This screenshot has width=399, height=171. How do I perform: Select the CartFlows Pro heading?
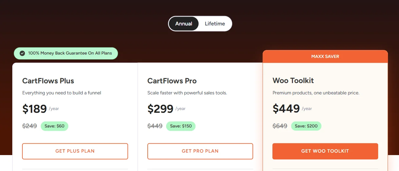click(172, 81)
